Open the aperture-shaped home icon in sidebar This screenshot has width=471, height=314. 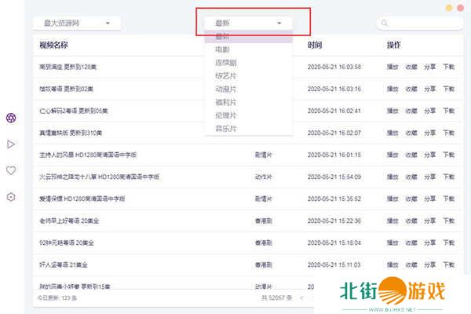pyautogui.click(x=11, y=118)
